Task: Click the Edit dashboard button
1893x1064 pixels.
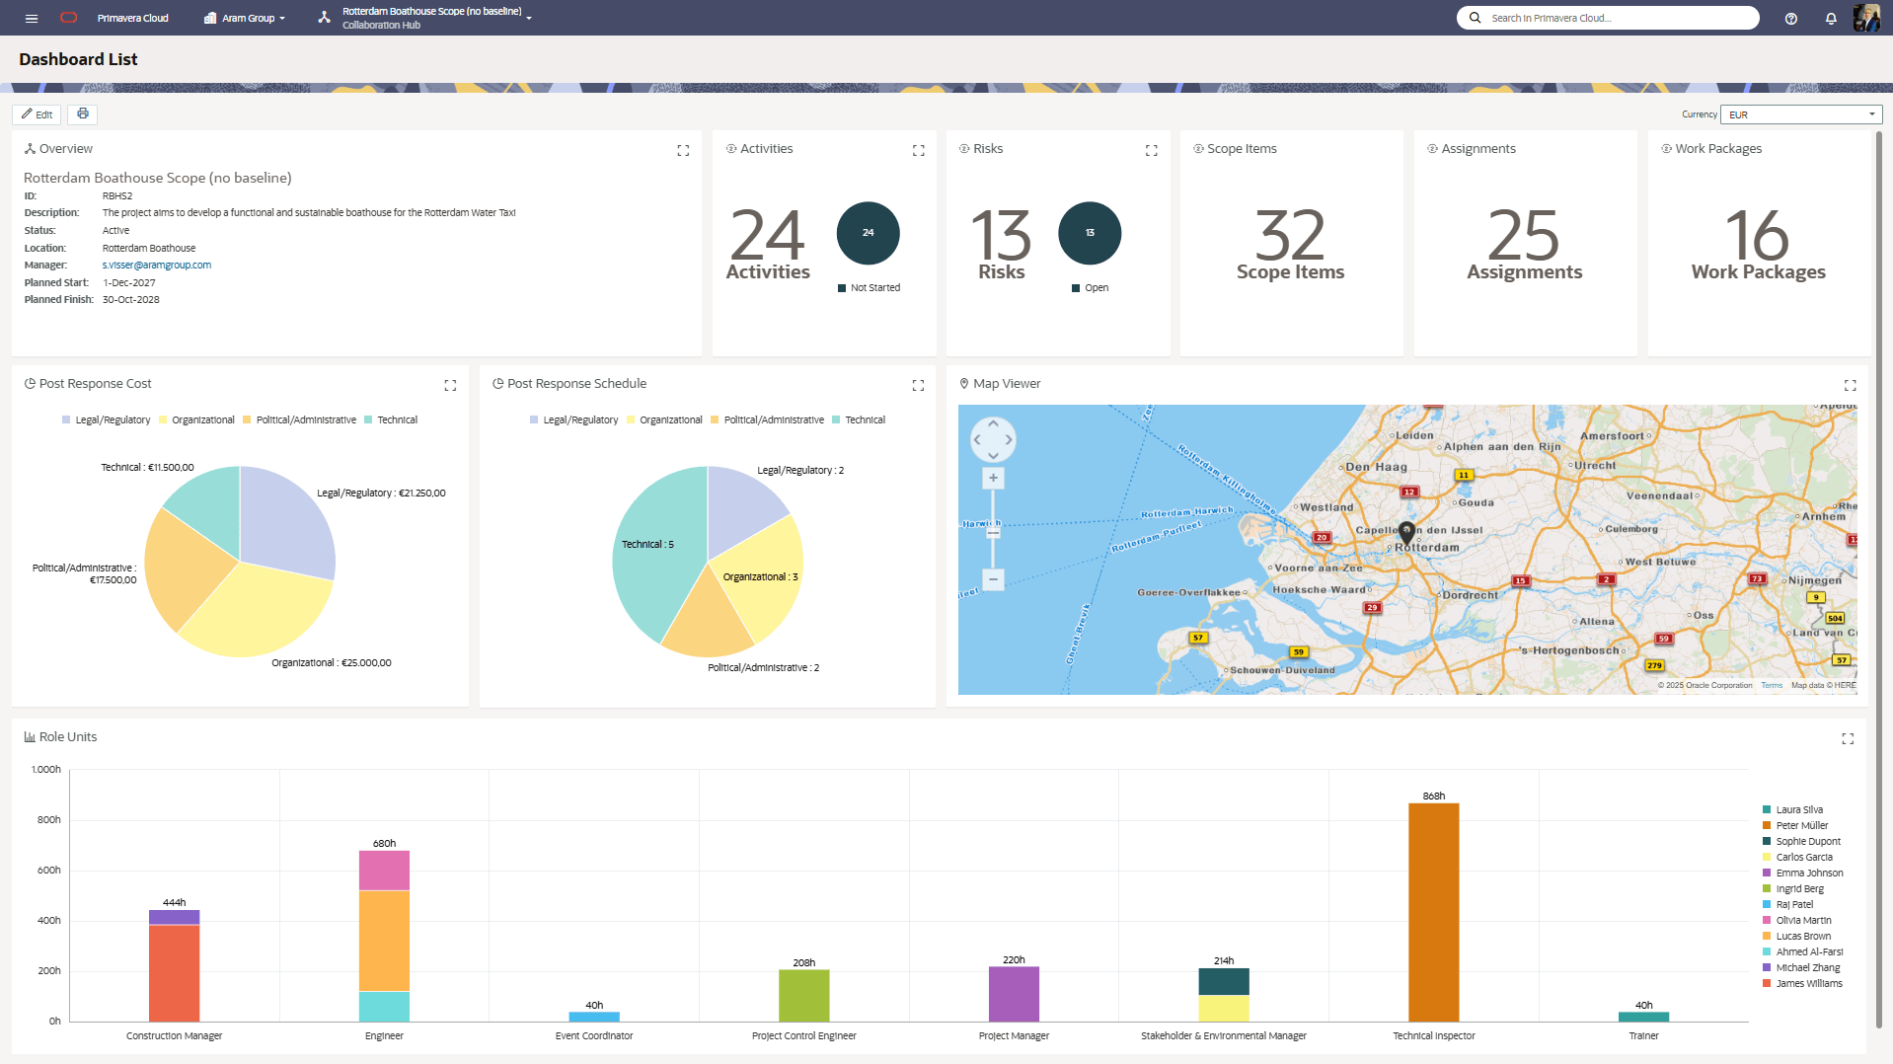Action: coord(37,114)
